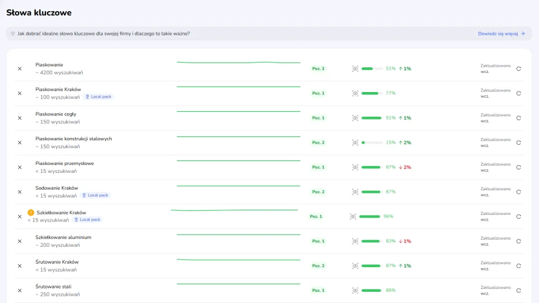Click the keyword Piaskowanie konstrukcji stalowych
Image resolution: width=539 pixels, height=303 pixels.
point(74,139)
